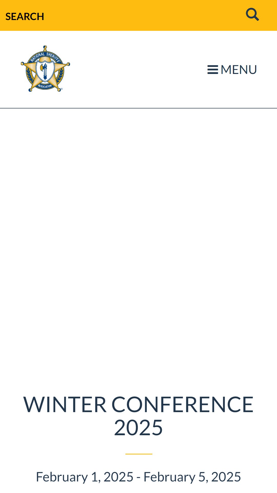
Task: Click the "NATIONAL SHERIFFS'" text on badge
Action: (45, 56)
